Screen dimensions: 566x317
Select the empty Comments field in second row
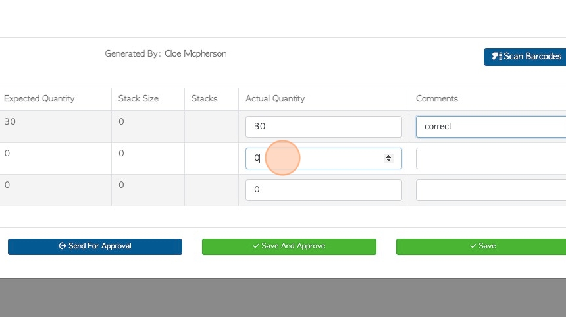point(491,158)
